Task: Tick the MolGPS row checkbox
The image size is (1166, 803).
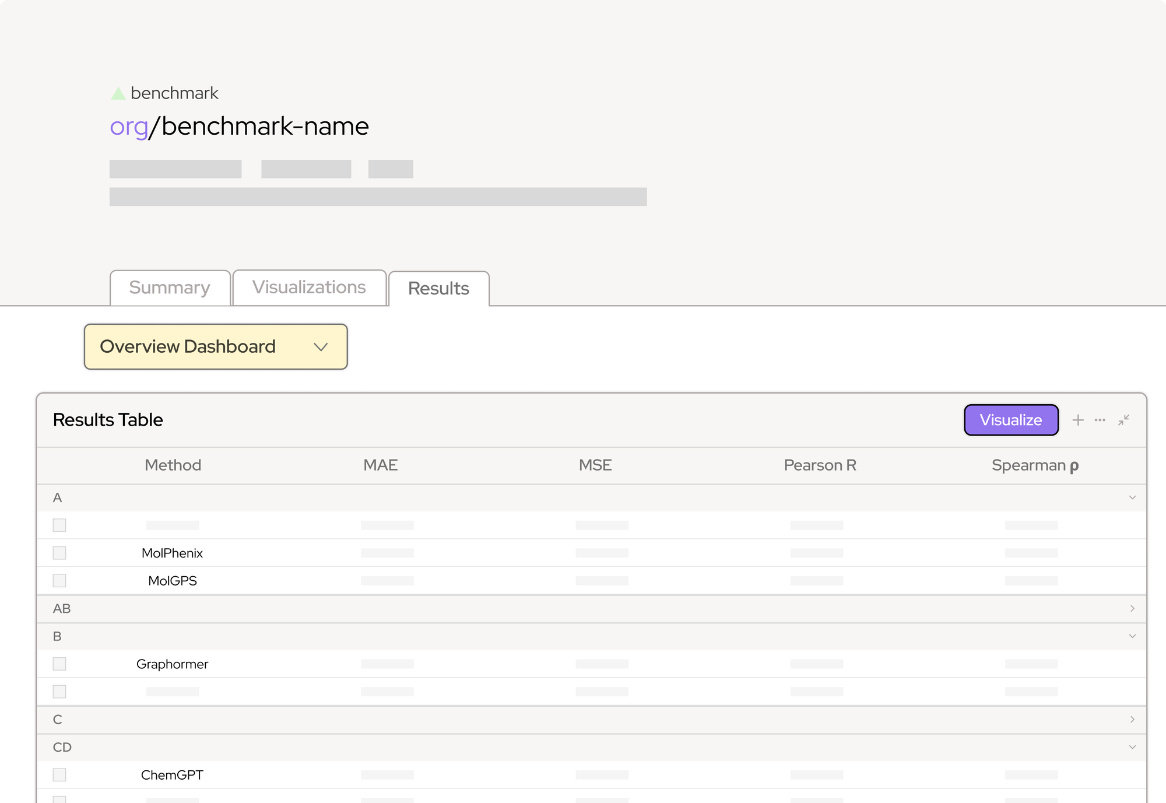Action: coord(59,581)
